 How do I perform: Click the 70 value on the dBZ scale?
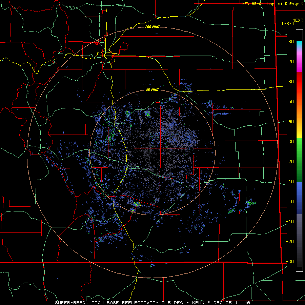291,62
